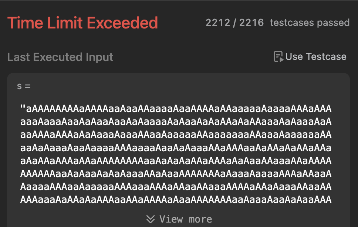Click the s = variable label
Viewport: 358px width, 227px height.
pyautogui.click(x=24, y=87)
